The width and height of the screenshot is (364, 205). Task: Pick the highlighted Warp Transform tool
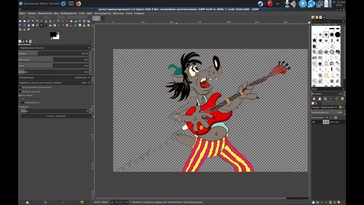(x=42, y=25)
